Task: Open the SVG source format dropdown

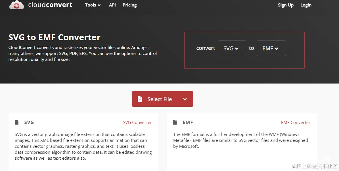Action: [232, 48]
